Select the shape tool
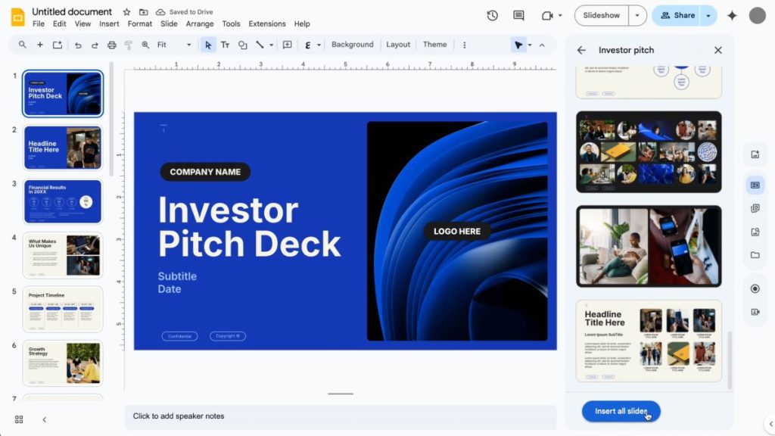This screenshot has height=436, width=775. pos(242,45)
